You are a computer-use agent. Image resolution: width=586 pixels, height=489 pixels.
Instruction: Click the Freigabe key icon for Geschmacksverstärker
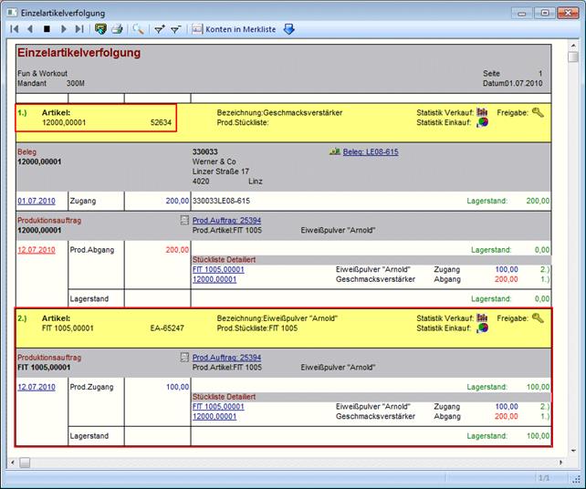(x=539, y=112)
